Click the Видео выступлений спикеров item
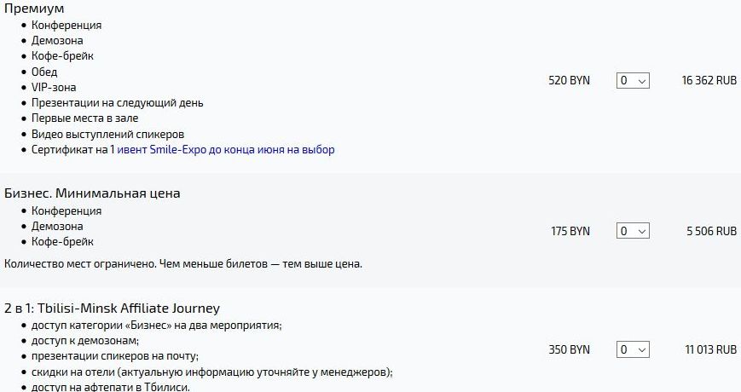The width and height of the screenshot is (741, 392). tap(107, 134)
